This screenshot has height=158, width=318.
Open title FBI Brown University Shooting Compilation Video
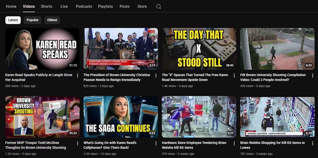coord(273,77)
